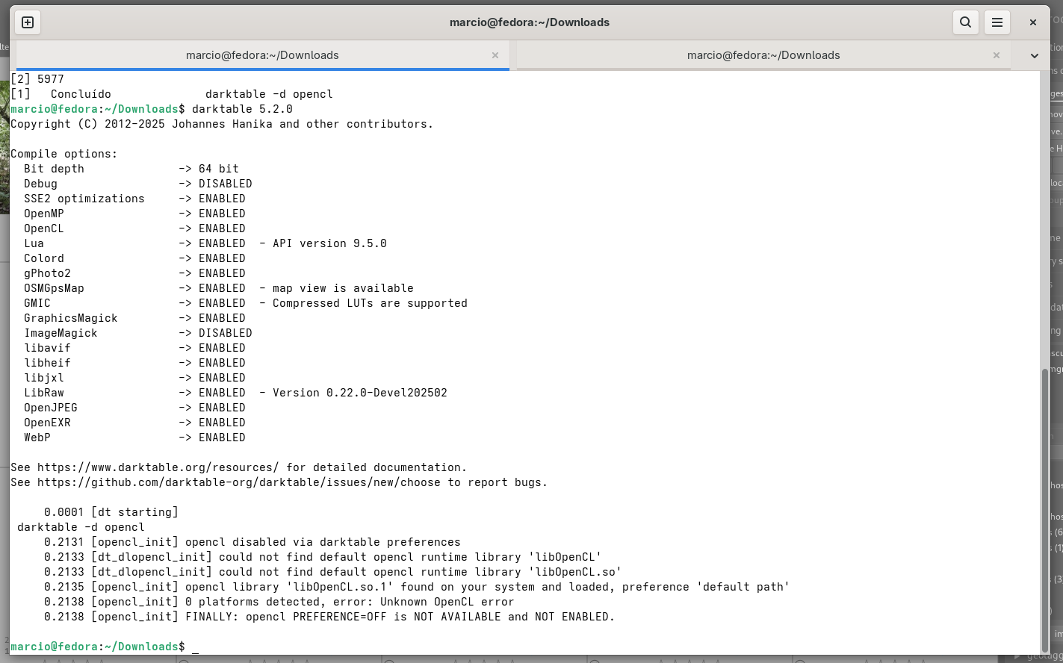
Task: Click the 'ImageMagick' DISABLED line
Action: [137, 333]
